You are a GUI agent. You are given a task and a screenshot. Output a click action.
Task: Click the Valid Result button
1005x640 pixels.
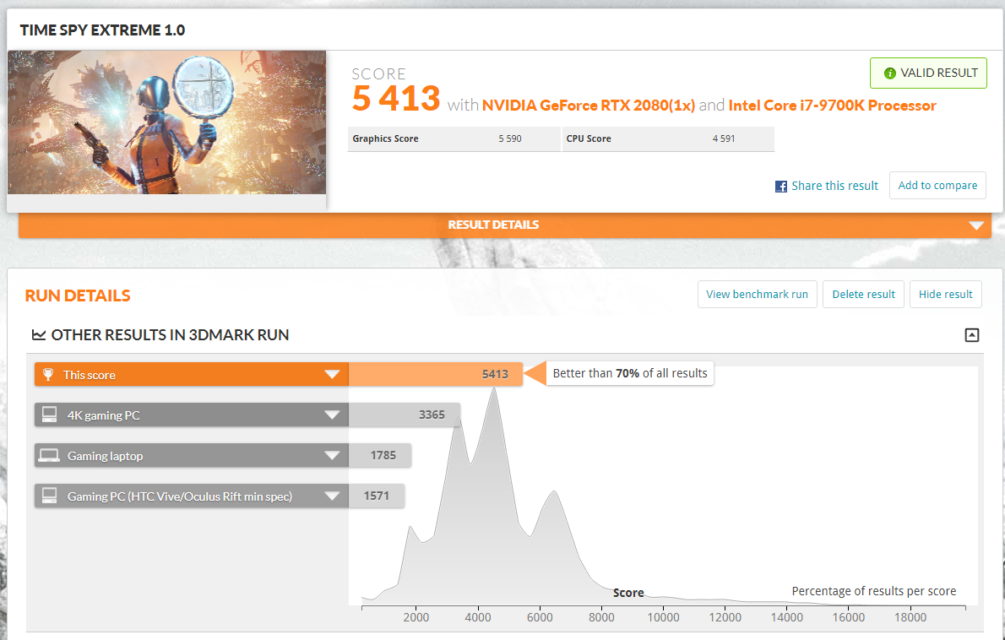(x=928, y=73)
